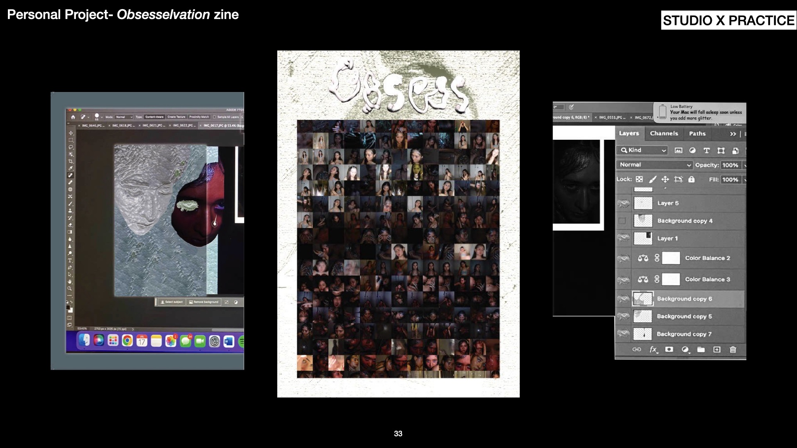Select the Crop tool in toolbar
The width and height of the screenshot is (797, 448).
(71, 161)
